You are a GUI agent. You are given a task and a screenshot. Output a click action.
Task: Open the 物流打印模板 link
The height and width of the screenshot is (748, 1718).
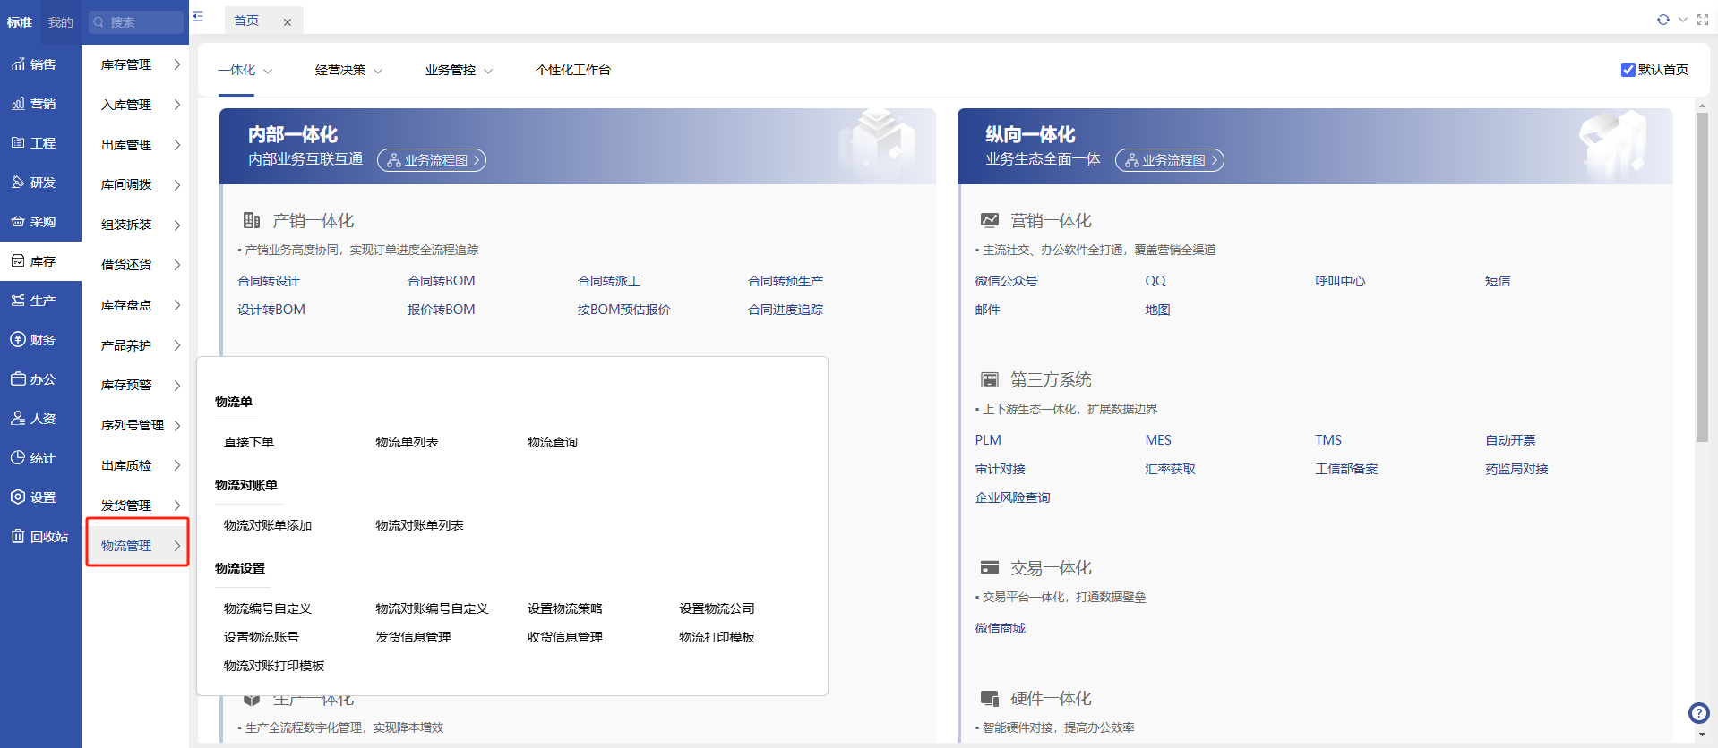tap(717, 637)
